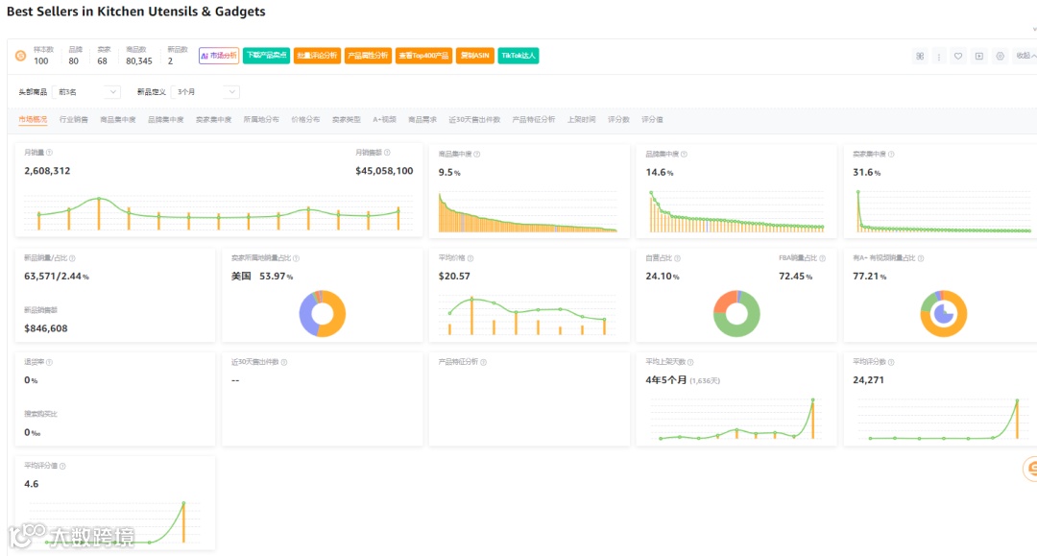Screen dimensions: 1037x556
Task: Click the orange circular logo beside 样本数
Action: click(x=21, y=57)
